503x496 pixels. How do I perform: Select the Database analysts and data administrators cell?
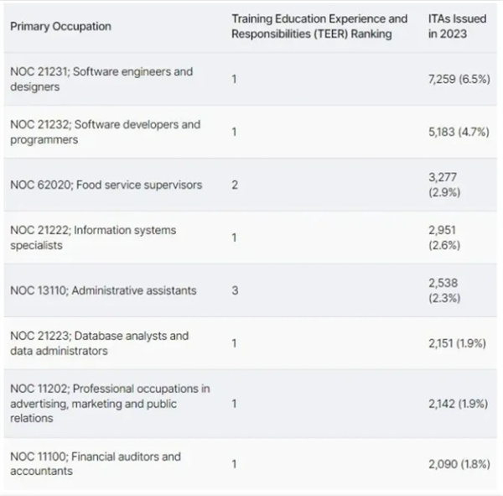tap(100, 343)
